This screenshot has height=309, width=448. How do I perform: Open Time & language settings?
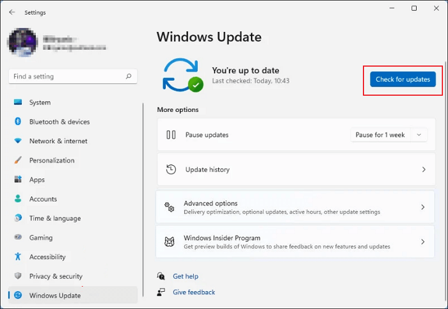[54, 218]
